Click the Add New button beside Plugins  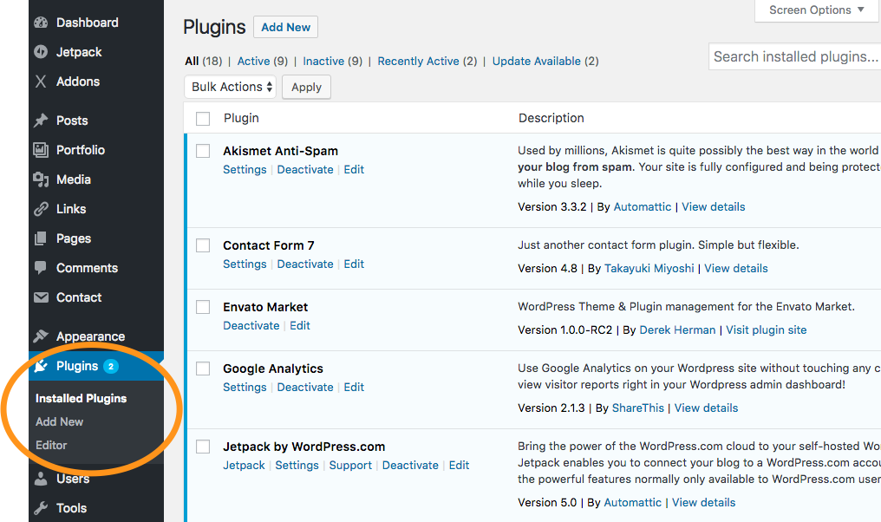285,27
